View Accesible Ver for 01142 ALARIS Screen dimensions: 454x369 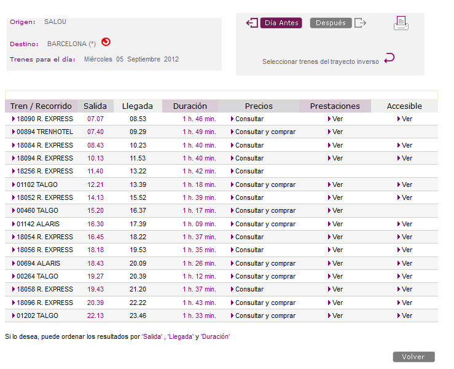(405, 224)
